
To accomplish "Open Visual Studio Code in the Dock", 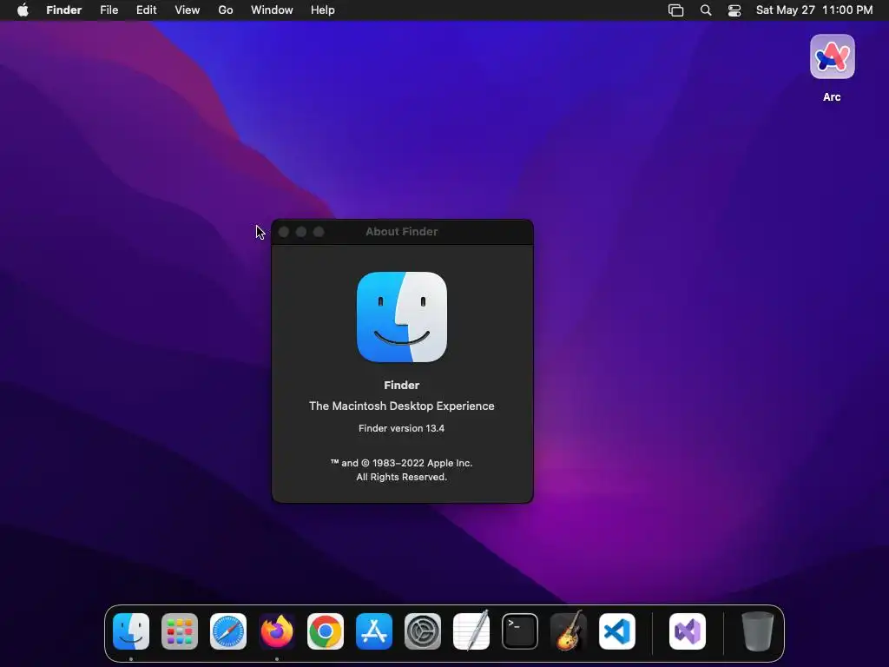I will pos(617,631).
